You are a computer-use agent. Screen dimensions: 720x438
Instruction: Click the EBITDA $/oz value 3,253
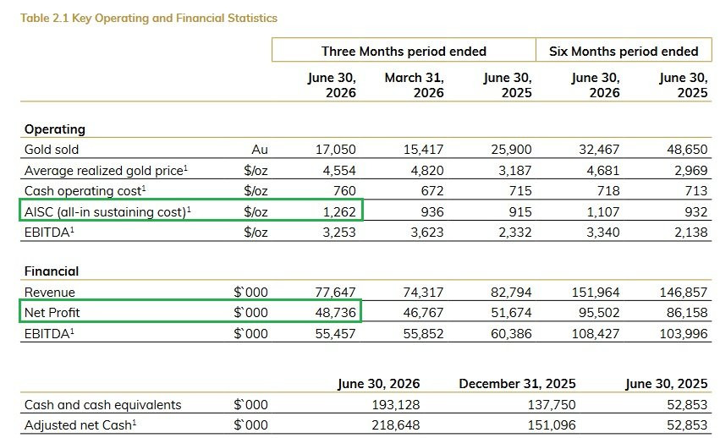(x=339, y=233)
